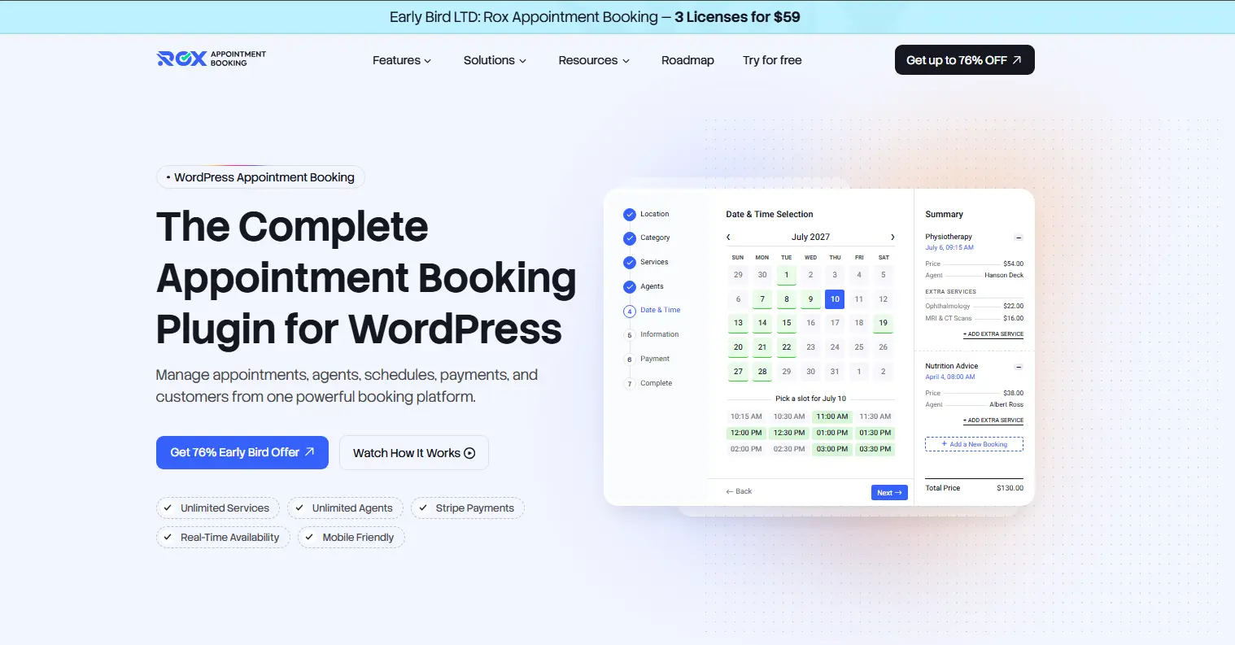1235x645 pixels.
Task: Click the Next button in booking widget
Action: (x=889, y=493)
